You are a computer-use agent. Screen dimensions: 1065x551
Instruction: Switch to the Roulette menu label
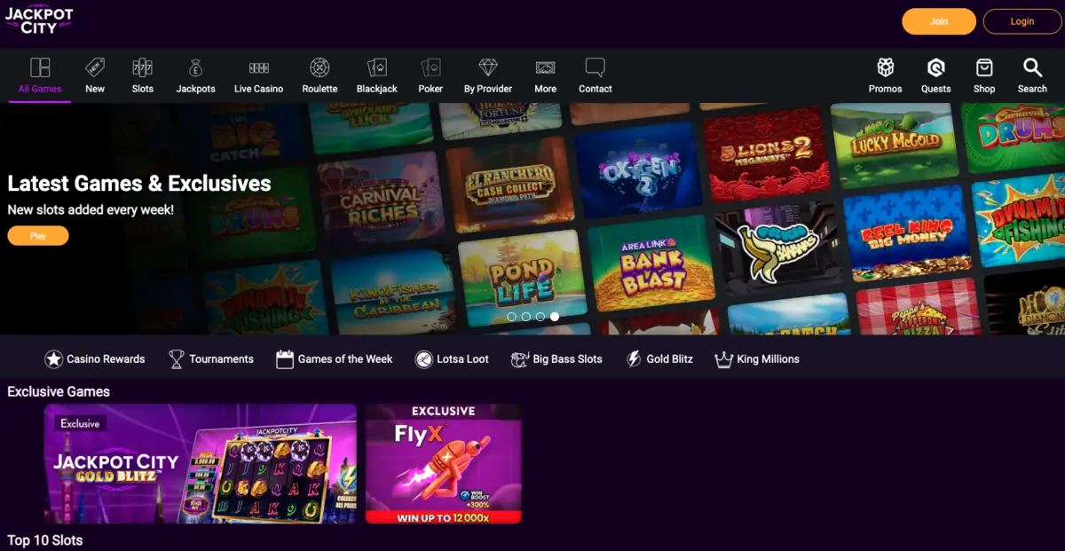(319, 89)
